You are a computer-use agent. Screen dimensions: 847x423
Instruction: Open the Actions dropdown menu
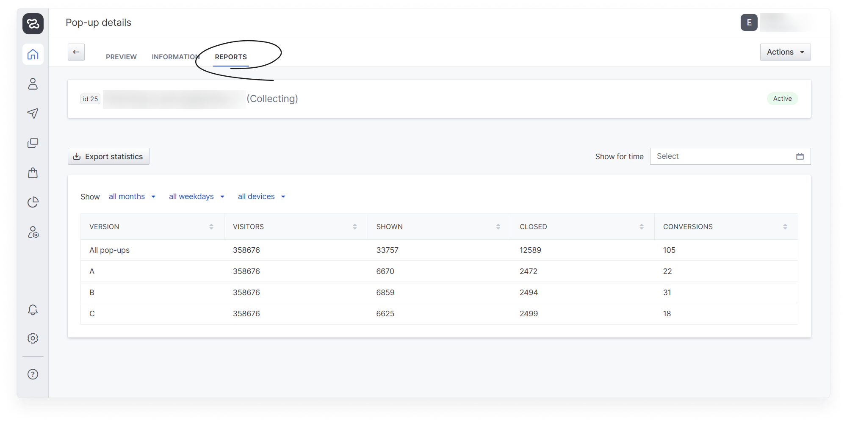(785, 52)
